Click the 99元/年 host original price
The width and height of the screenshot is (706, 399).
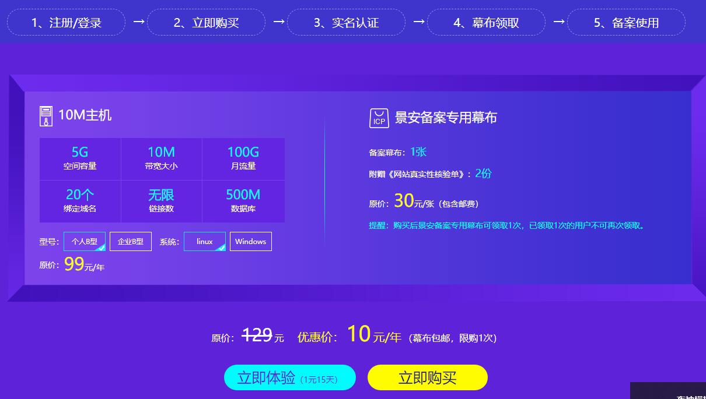point(72,264)
